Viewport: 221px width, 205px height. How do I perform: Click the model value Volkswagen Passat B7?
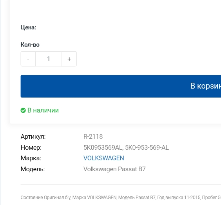pyautogui.click(x=114, y=169)
